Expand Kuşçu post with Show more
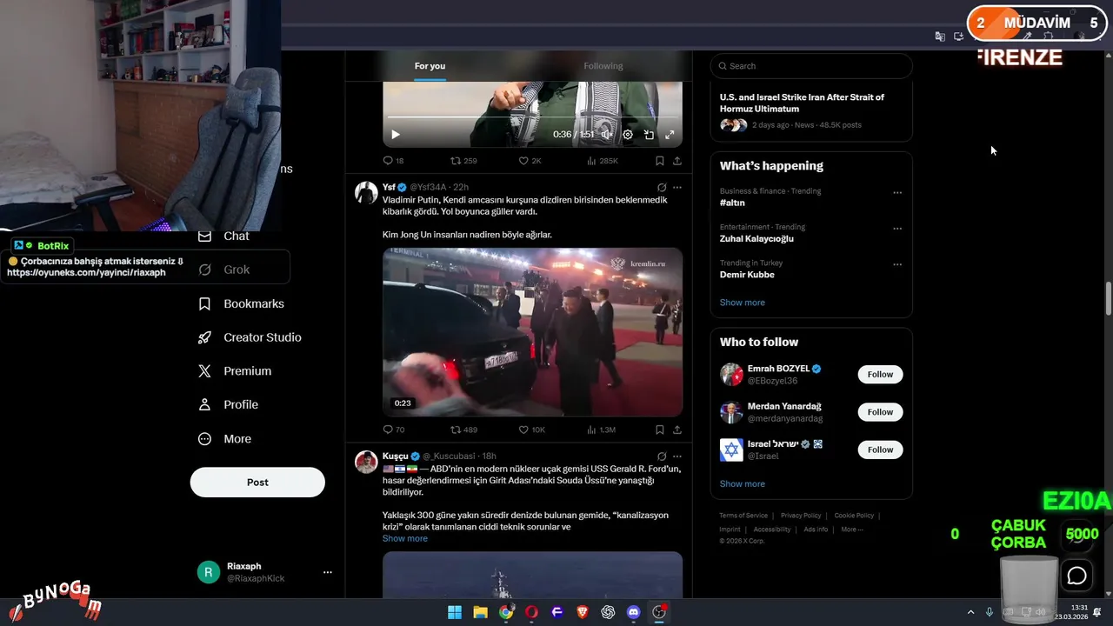 coord(405,538)
